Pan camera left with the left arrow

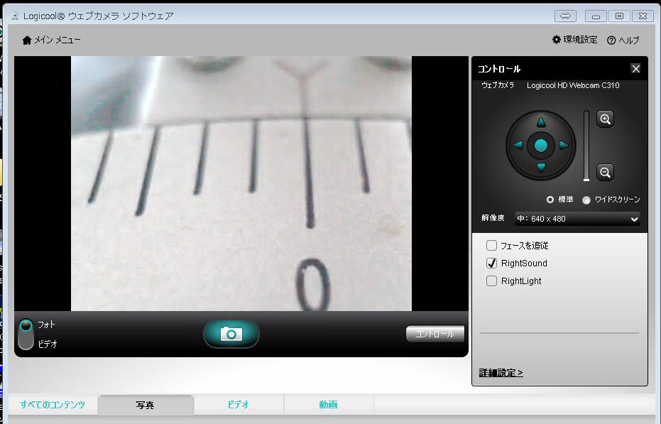coord(518,145)
